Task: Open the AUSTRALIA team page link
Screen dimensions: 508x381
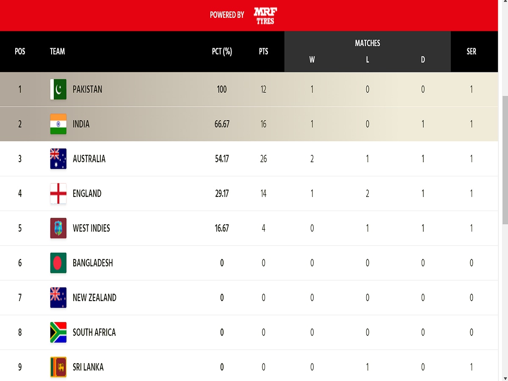Action: point(90,159)
